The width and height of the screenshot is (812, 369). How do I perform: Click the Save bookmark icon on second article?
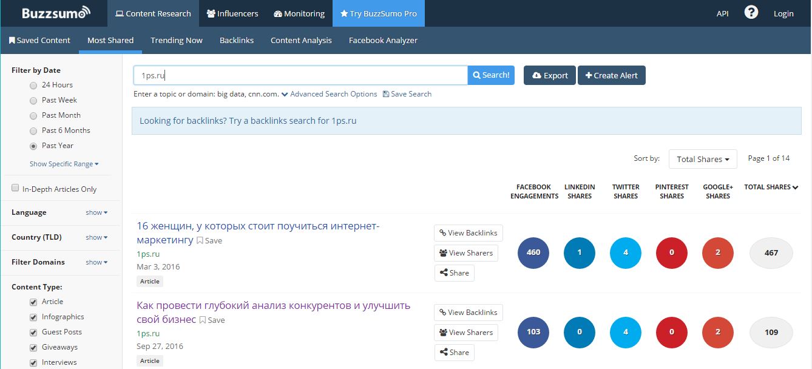(203, 320)
